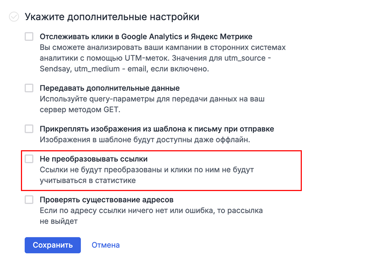
Task: Click the gray checkmark circle icon
Action: [14, 17]
